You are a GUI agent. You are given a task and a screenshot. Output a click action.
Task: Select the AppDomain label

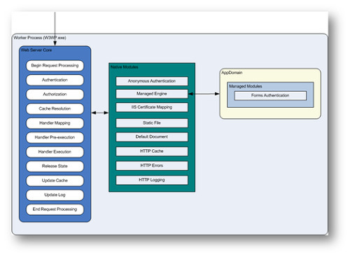232,73
